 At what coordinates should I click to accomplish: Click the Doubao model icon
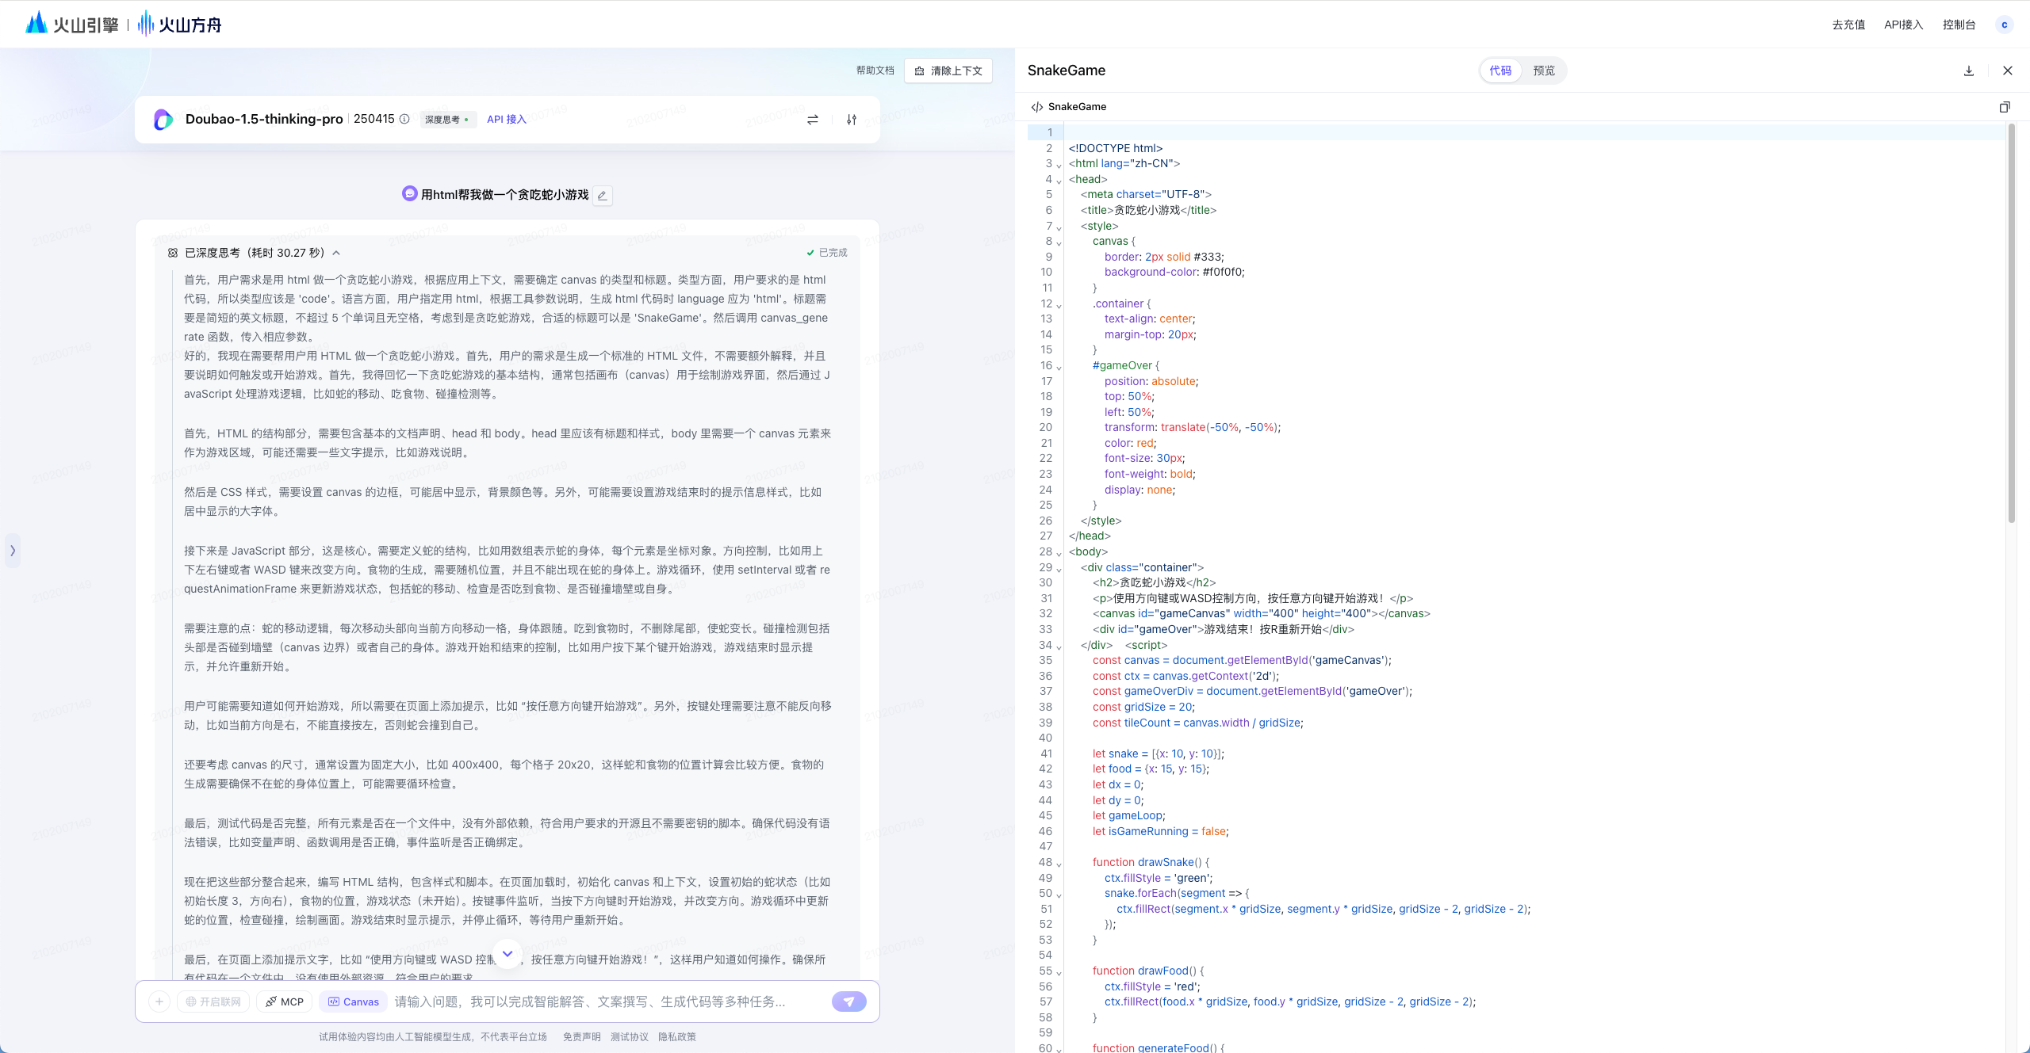tap(163, 120)
